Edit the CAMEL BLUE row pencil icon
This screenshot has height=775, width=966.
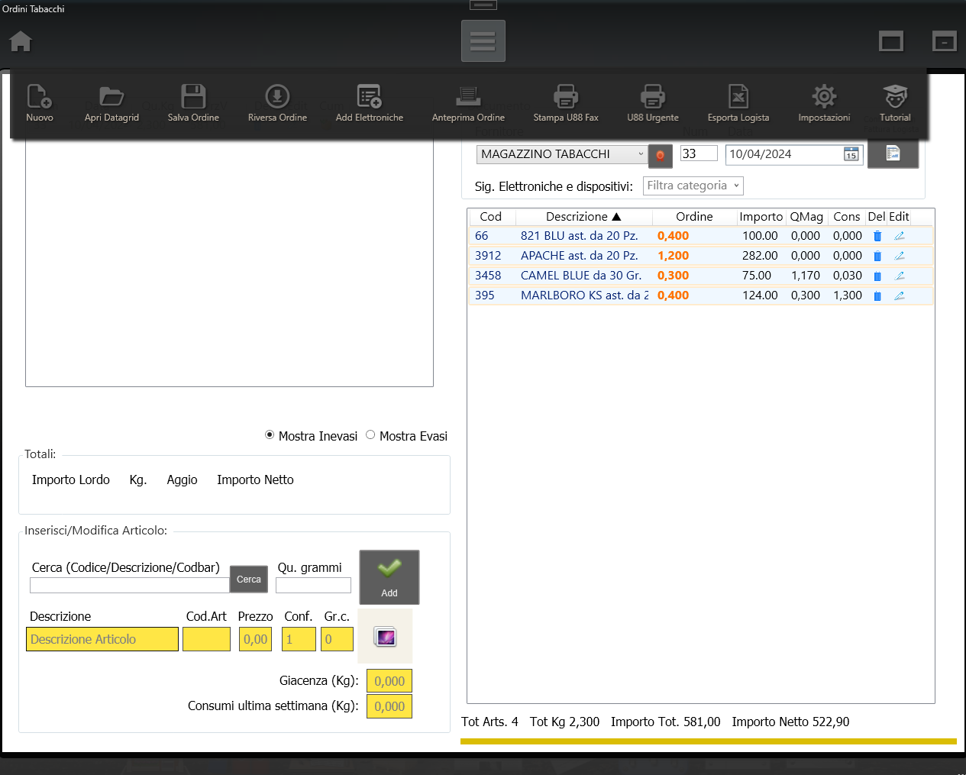click(x=900, y=276)
